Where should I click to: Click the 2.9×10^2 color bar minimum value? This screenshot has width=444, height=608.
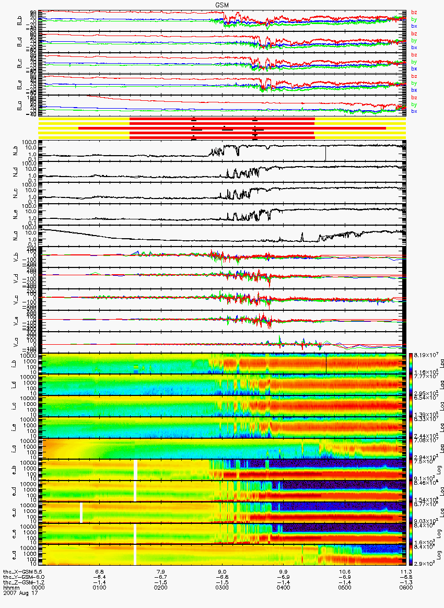pos(425,564)
